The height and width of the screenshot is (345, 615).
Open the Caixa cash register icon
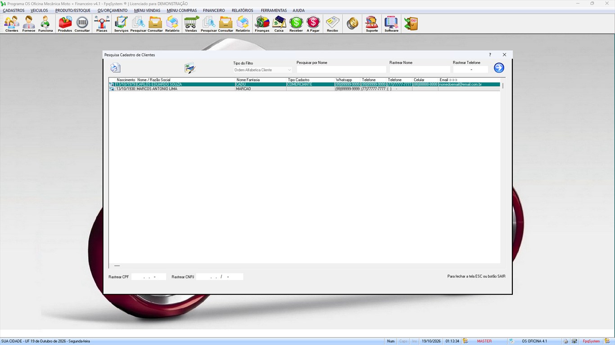(279, 24)
